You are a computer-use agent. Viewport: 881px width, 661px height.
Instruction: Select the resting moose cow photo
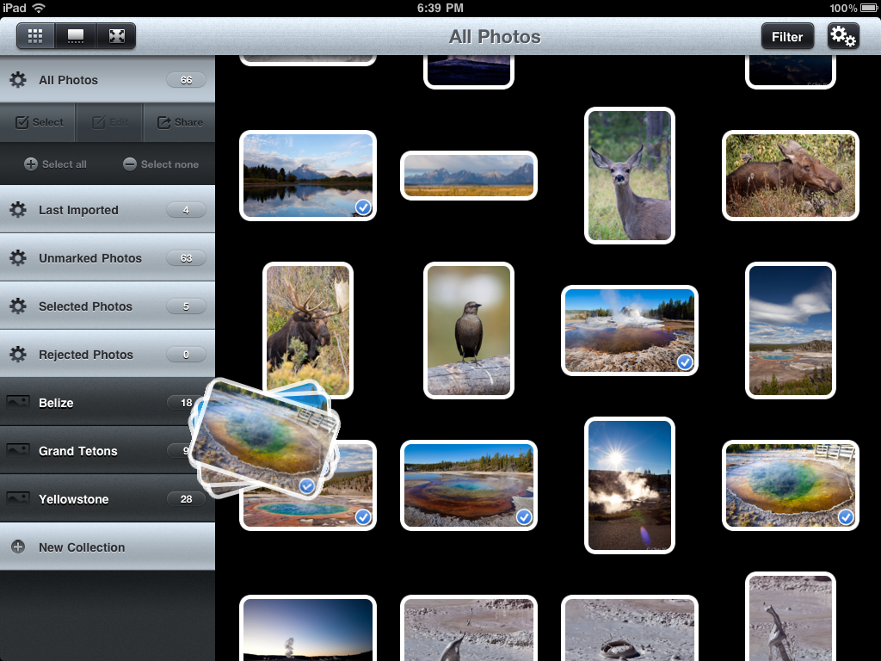[x=790, y=176]
